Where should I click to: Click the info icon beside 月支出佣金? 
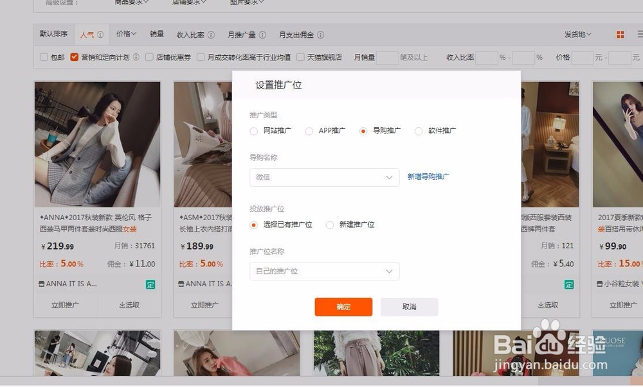point(320,34)
